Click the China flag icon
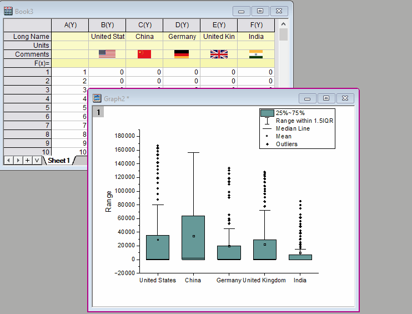 coord(144,54)
